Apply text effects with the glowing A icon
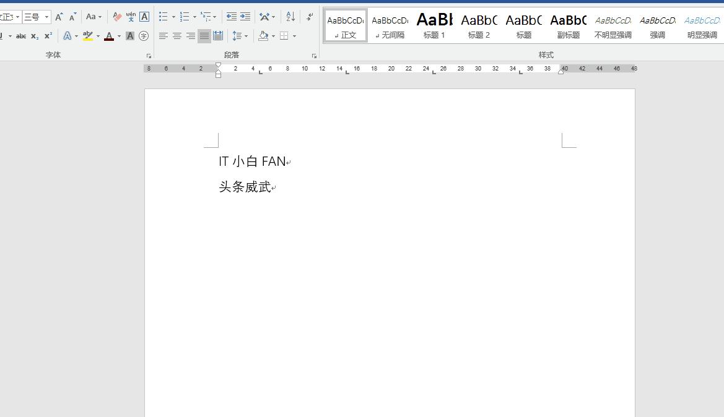 pos(67,35)
